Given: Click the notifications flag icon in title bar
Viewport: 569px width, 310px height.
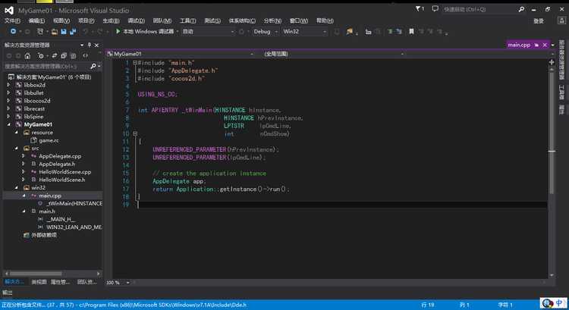Looking at the screenshot, I should tap(420, 9).
